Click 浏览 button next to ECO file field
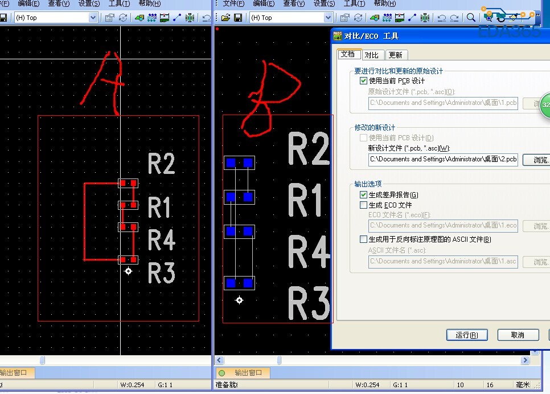Image resolution: width=550 pixels, height=394 pixels. coord(536,226)
